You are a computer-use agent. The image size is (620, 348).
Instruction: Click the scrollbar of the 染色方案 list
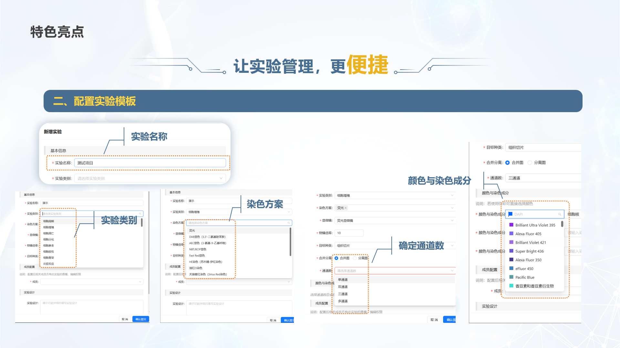click(x=291, y=242)
